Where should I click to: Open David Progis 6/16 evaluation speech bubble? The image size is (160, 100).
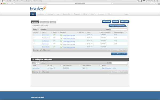(61, 35)
